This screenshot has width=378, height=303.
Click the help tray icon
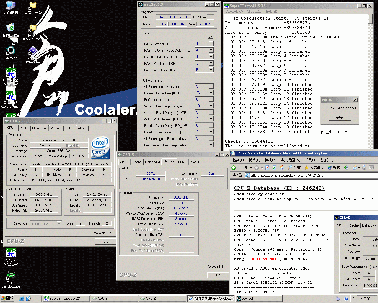coord(346,299)
